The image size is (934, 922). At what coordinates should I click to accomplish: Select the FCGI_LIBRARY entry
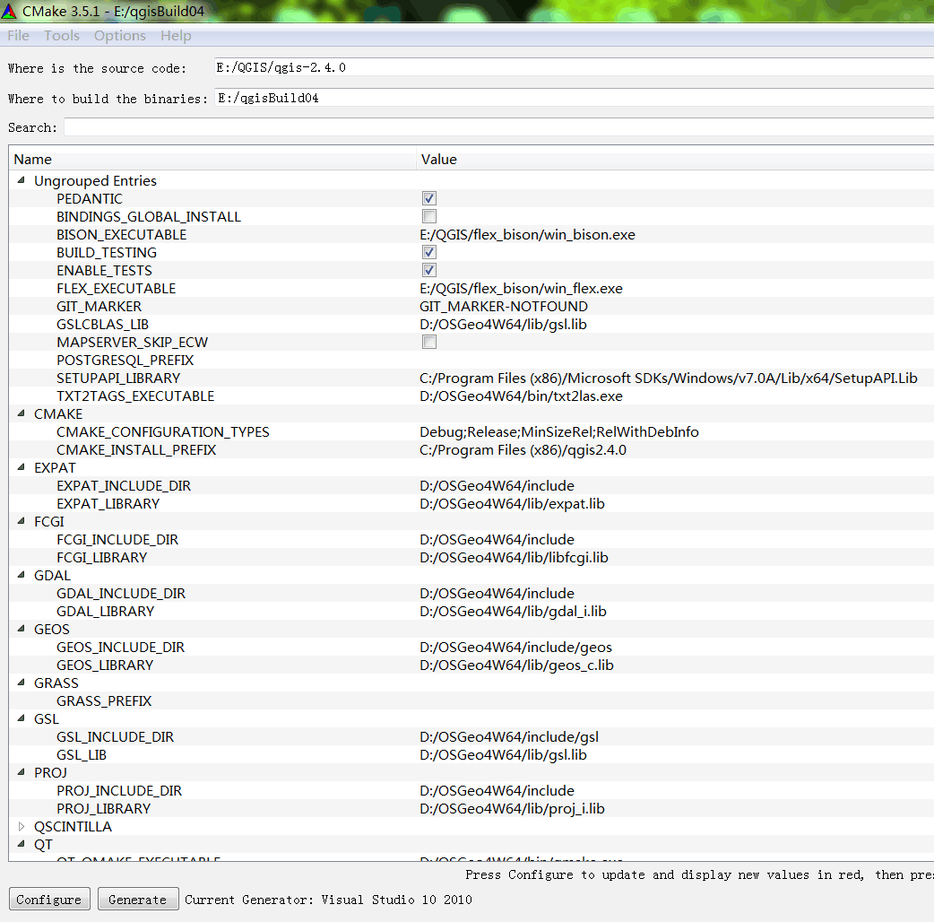tap(102, 557)
